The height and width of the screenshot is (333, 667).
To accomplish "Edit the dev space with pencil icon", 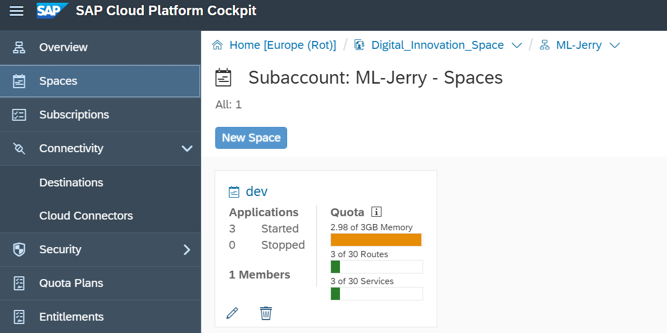I will (x=232, y=313).
